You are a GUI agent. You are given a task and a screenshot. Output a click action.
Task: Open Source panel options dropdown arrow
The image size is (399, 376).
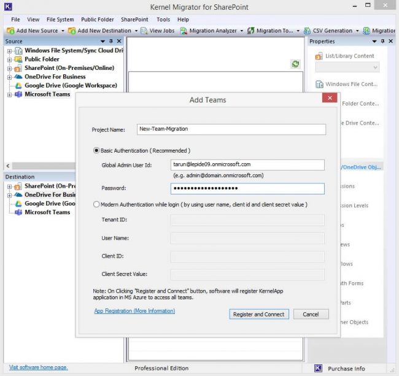[x=103, y=42]
